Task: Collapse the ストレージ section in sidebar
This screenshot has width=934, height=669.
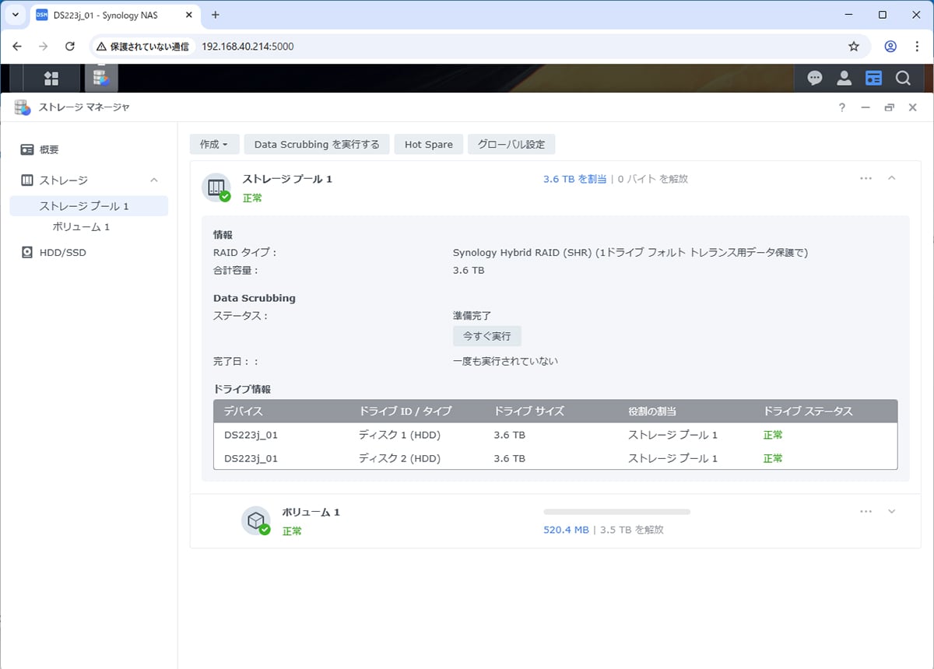Action: [154, 180]
